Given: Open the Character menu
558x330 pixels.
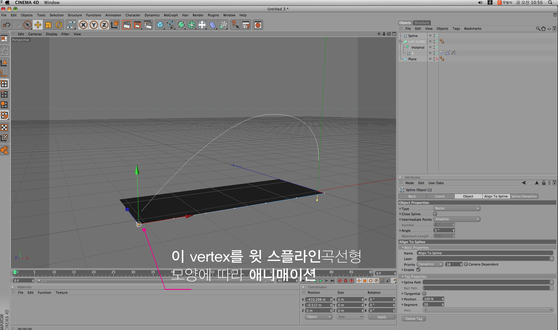Looking at the screenshot, I should [133, 15].
